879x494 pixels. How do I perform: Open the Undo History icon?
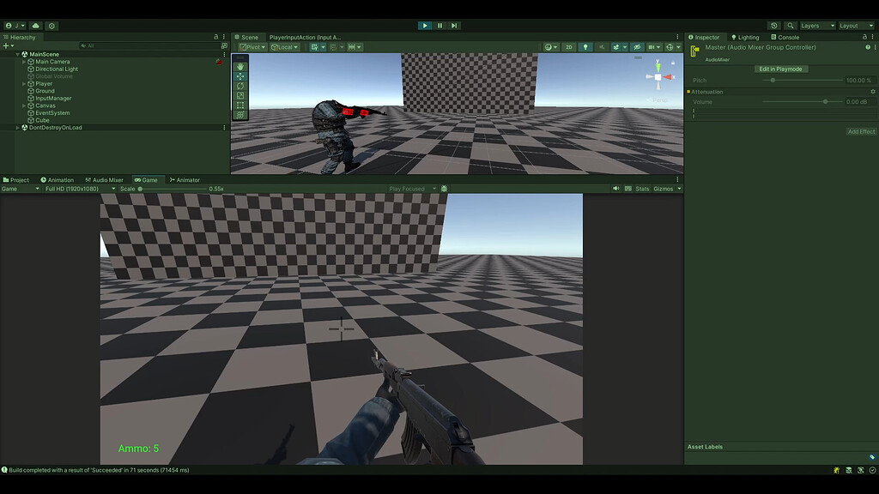point(774,26)
